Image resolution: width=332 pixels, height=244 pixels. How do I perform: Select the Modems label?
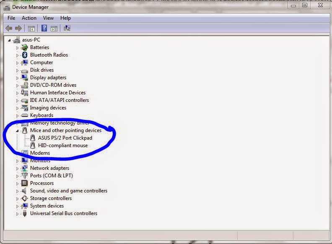[40, 153]
